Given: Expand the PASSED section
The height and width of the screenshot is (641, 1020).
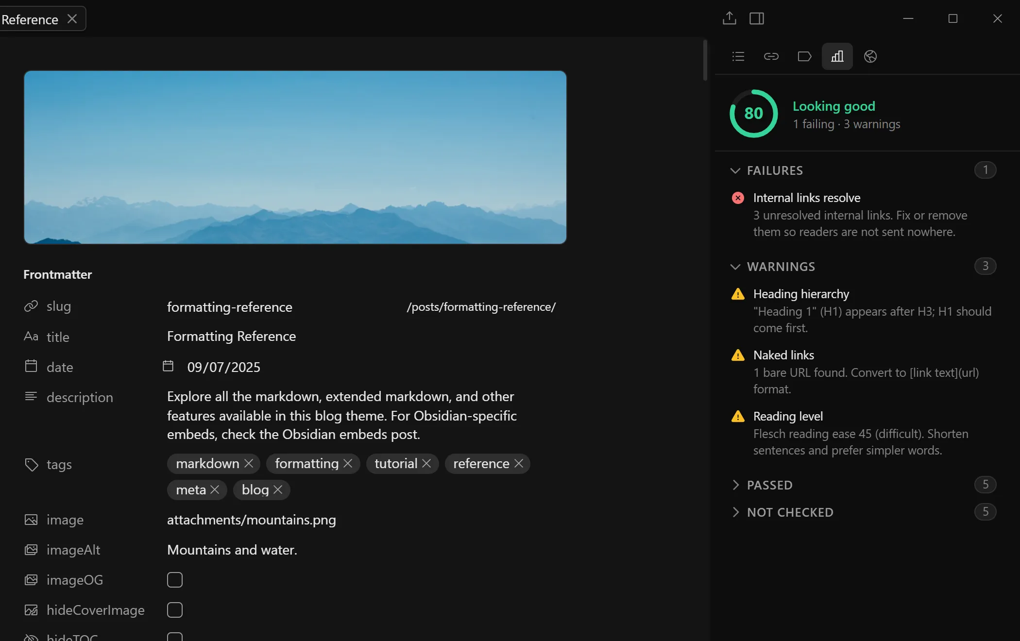Looking at the screenshot, I should pos(735,485).
